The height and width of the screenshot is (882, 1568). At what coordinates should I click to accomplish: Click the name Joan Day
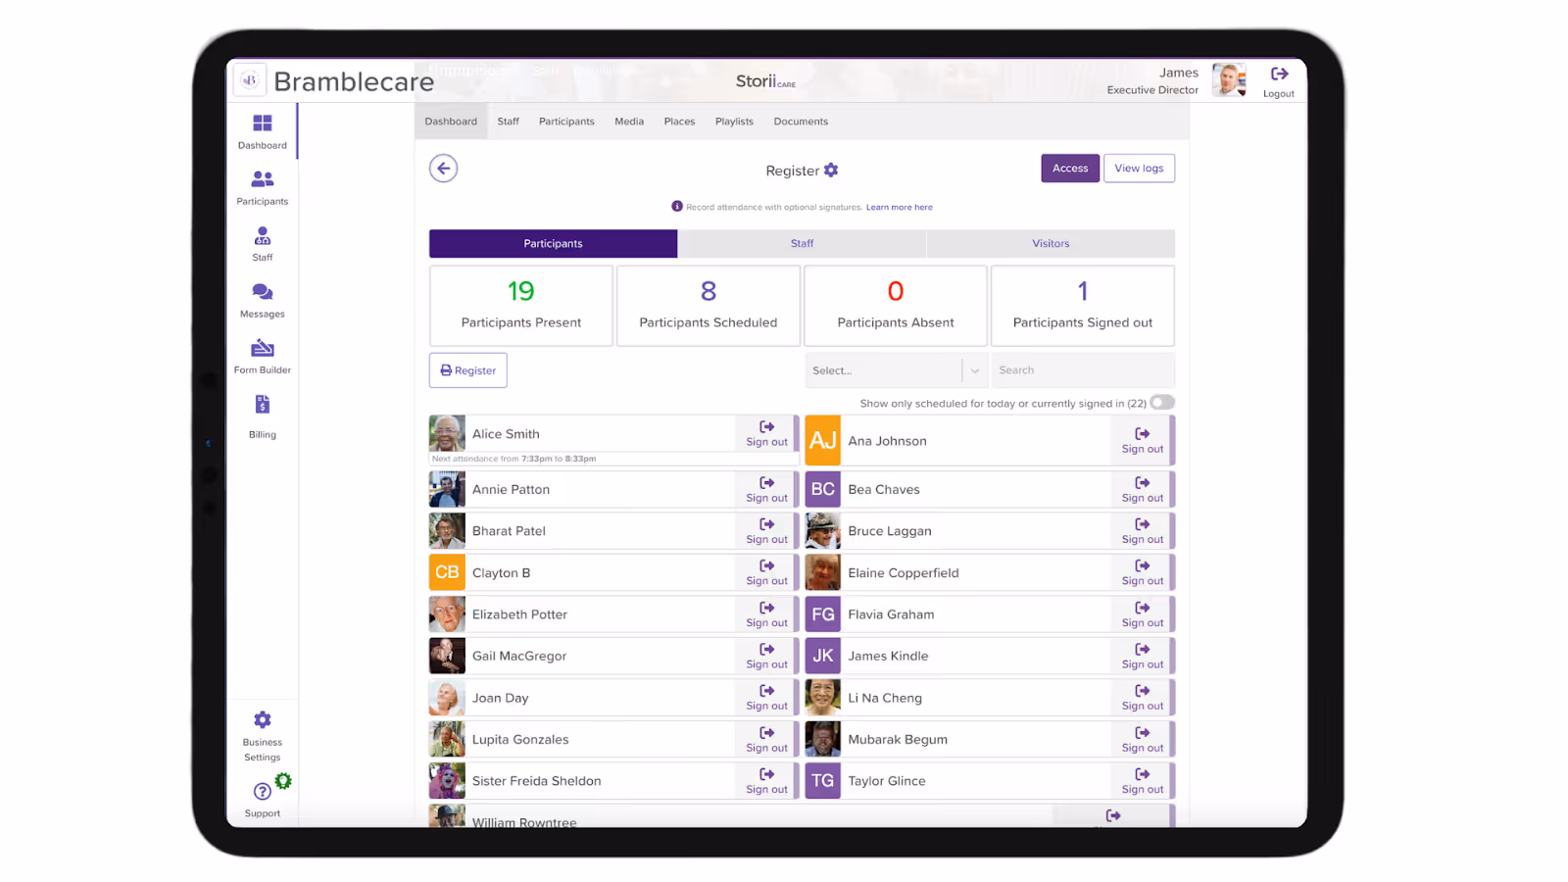click(500, 698)
